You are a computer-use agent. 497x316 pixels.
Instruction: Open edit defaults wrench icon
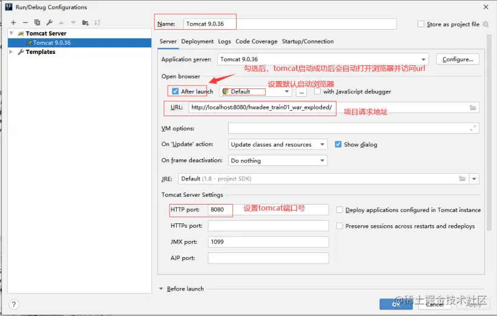49,22
